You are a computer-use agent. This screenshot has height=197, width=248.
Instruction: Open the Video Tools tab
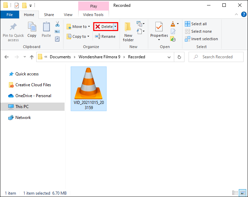click(93, 15)
